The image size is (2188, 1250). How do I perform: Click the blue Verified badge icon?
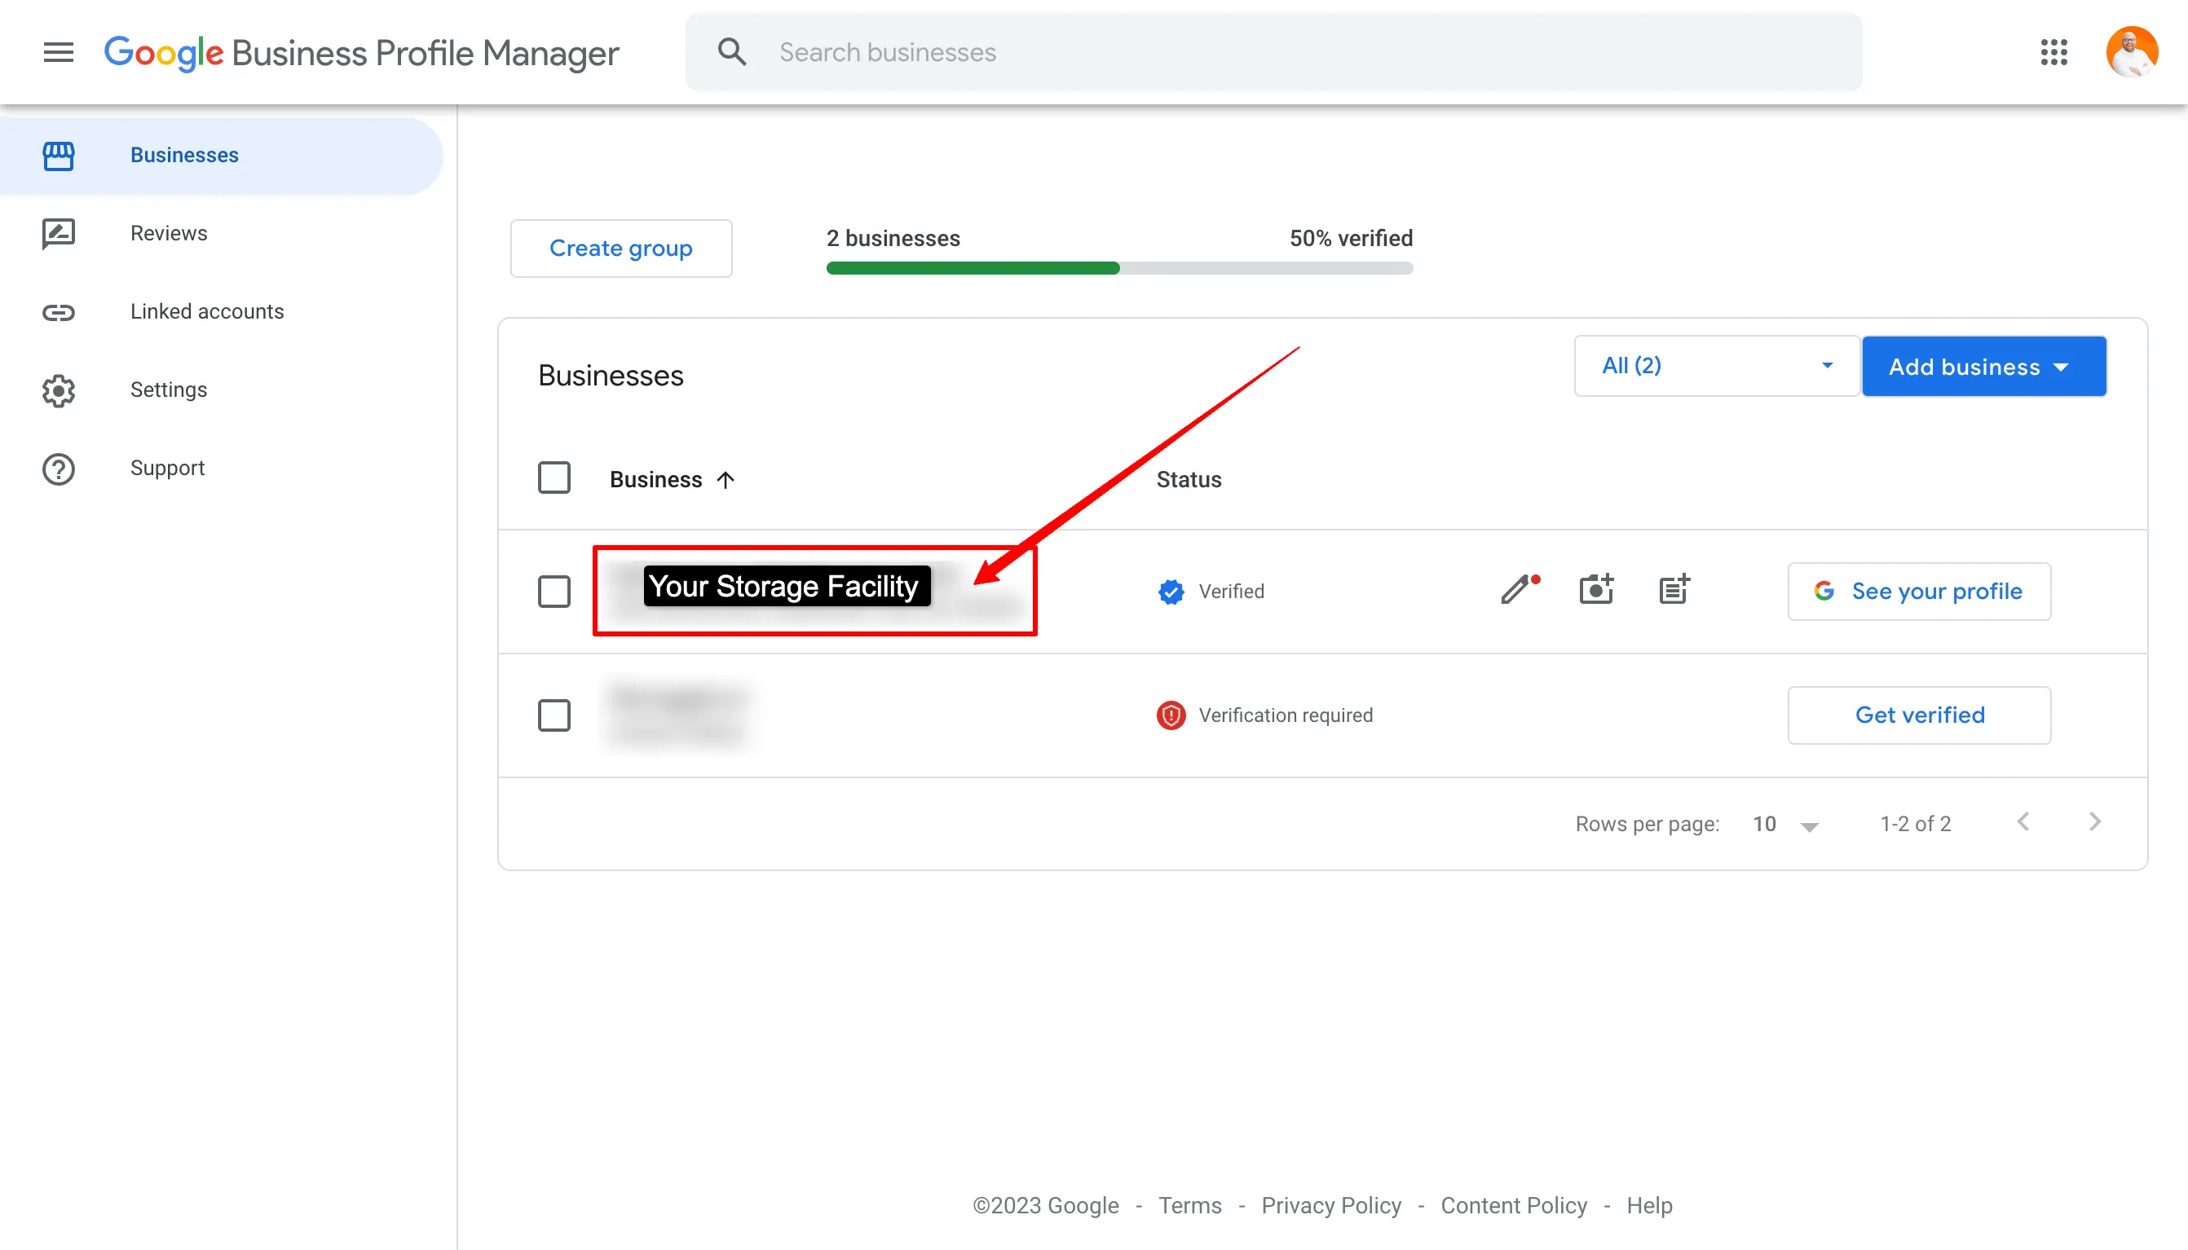tap(1171, 592)
